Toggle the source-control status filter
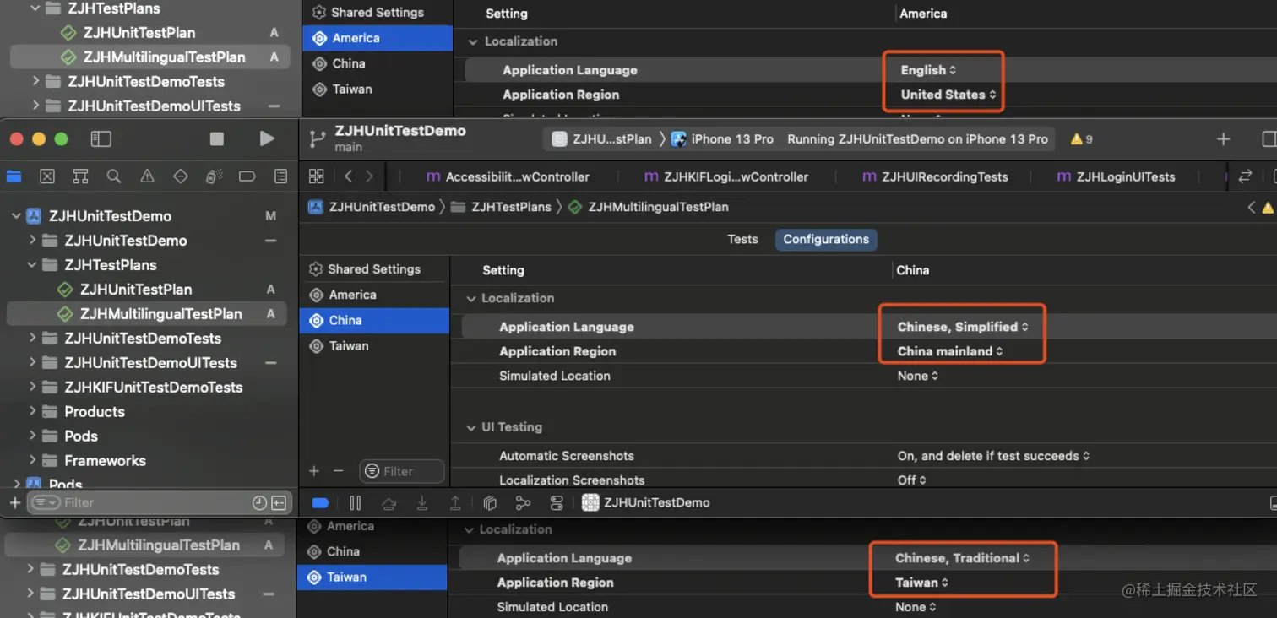 pyautogui.click(x=279, y=503)
